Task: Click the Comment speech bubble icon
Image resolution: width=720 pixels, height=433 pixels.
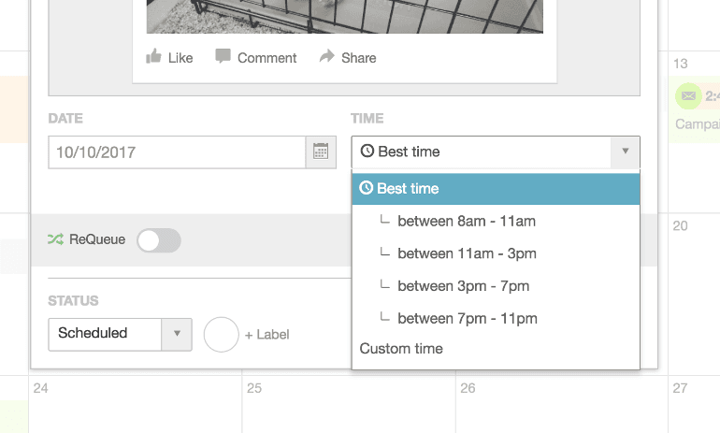Action: (223, 57)
